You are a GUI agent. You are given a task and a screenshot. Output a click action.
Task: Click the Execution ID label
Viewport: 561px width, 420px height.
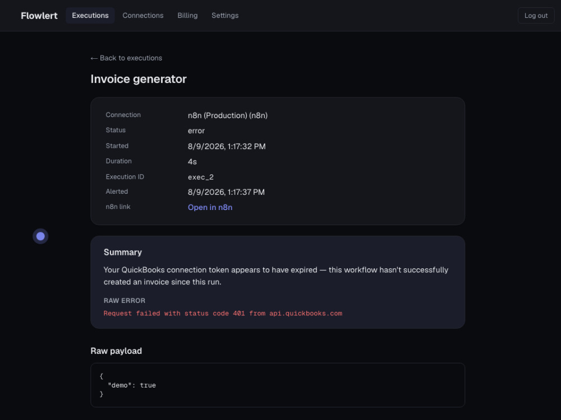point(125,176)
